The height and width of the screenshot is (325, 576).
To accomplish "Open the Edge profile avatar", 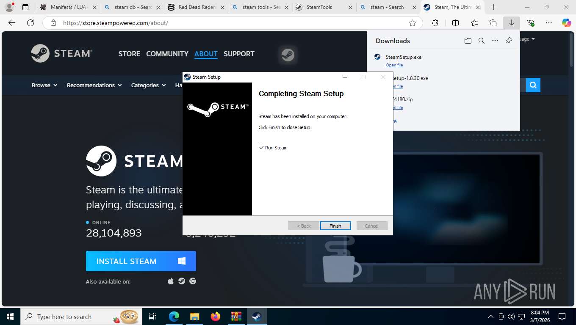I will coord(9,7).
